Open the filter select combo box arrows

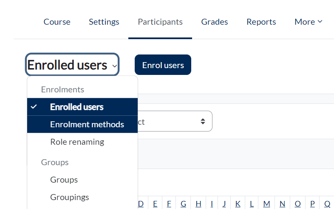pyautogui.click(x=203, y=122)
